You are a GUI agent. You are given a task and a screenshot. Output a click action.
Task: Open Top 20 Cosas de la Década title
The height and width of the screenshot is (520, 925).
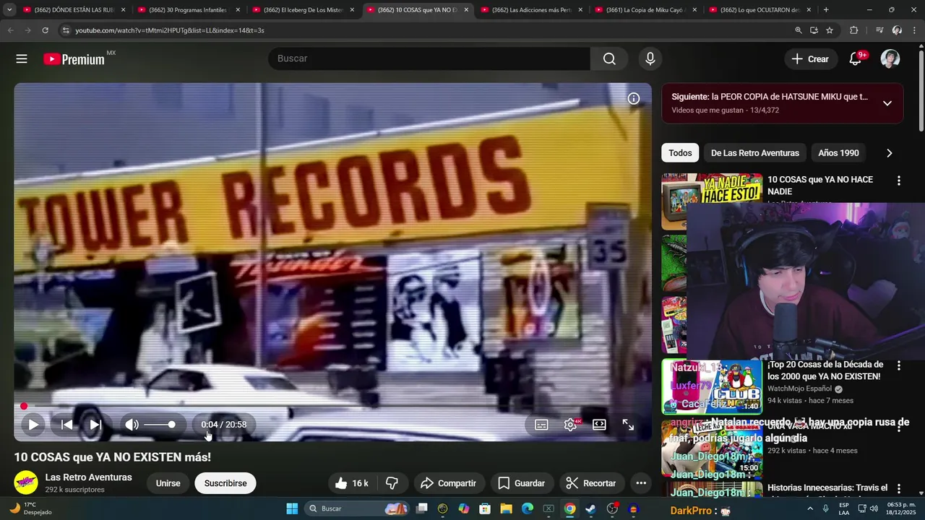825,370
